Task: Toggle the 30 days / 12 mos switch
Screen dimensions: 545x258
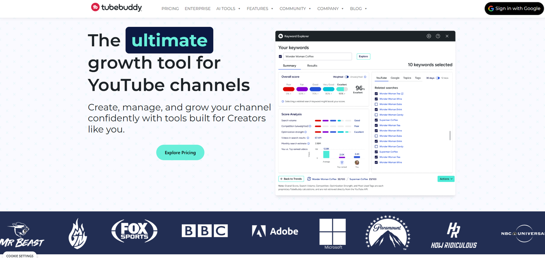Action: pos(438,78)
